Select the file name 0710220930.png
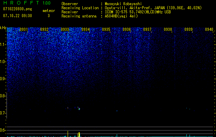The width and height of the screenshot is (216, 137). tap(18, 9)
